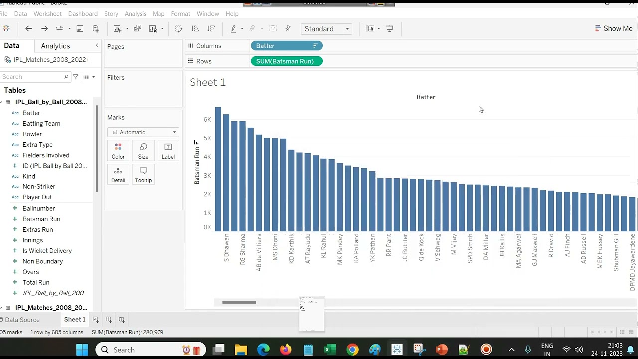Select IPL_Matches_2008_2022+ data source
Image resolution: width=638 pixels, height=359 pixels.
tap(47, 60)
